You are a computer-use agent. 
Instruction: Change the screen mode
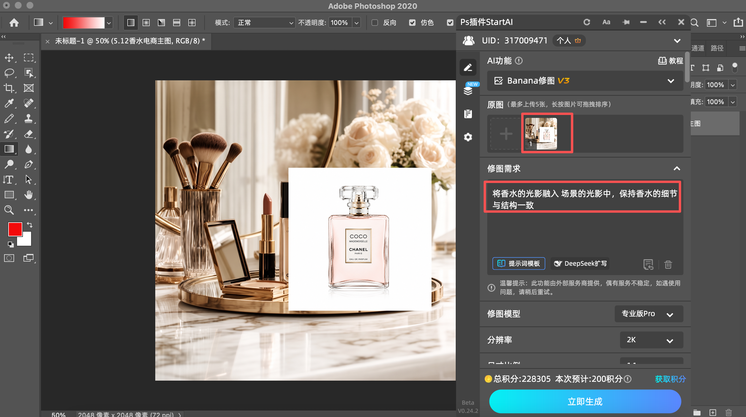pos(28,258)
